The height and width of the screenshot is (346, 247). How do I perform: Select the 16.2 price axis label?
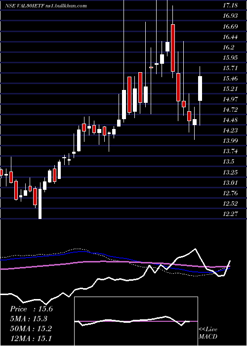pos(228,47)
